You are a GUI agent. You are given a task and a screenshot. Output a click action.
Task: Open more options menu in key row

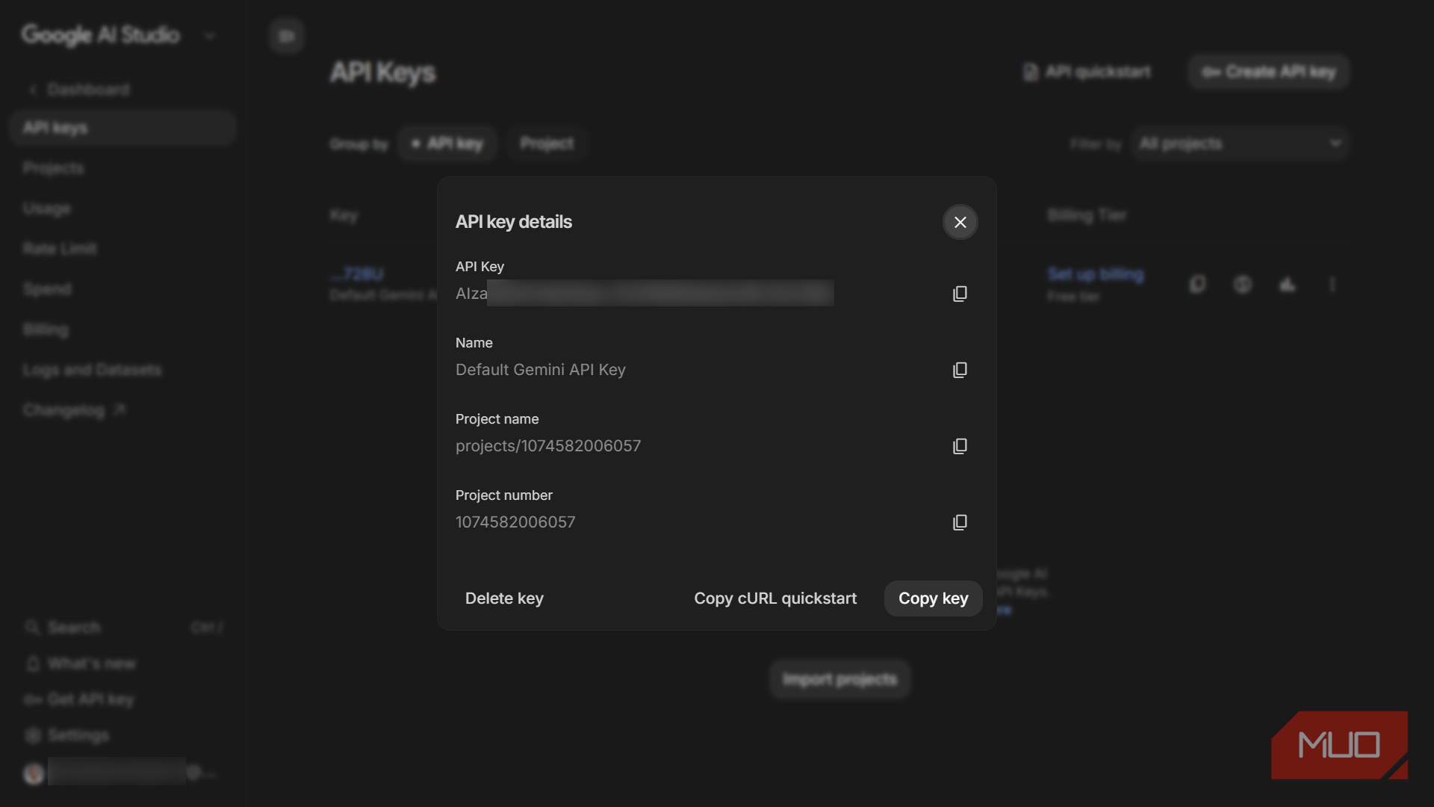coord(1332,284)
